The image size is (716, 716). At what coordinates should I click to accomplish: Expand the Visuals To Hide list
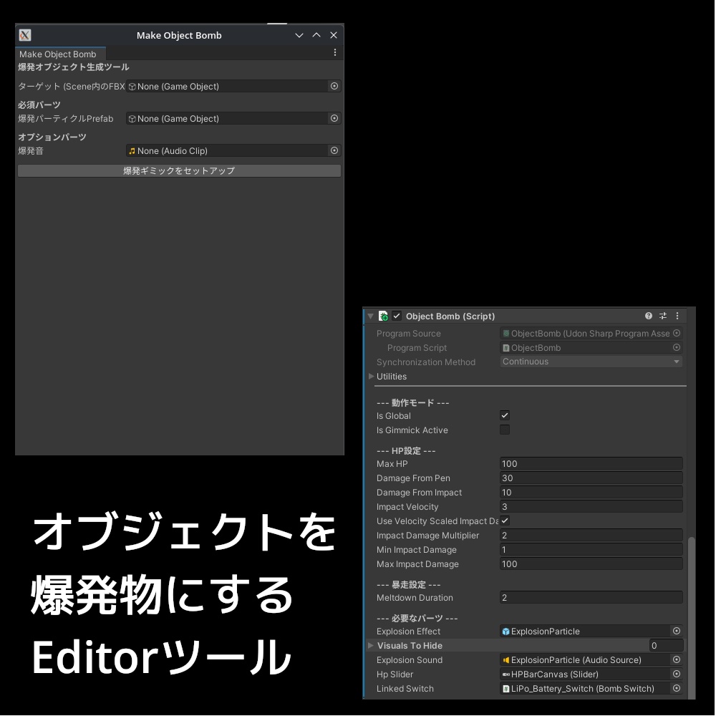click(x=370, y=645)
